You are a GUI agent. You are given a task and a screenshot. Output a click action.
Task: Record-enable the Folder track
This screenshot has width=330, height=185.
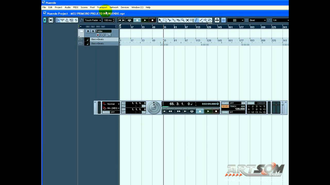pos(98,35)
